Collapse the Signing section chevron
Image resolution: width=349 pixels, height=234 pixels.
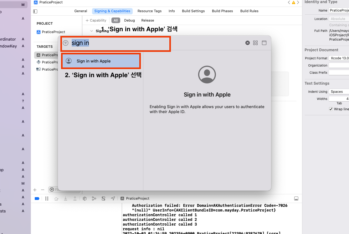pos(91,31)
